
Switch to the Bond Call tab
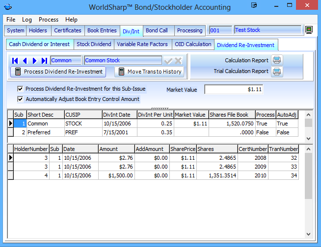[157, 30]
